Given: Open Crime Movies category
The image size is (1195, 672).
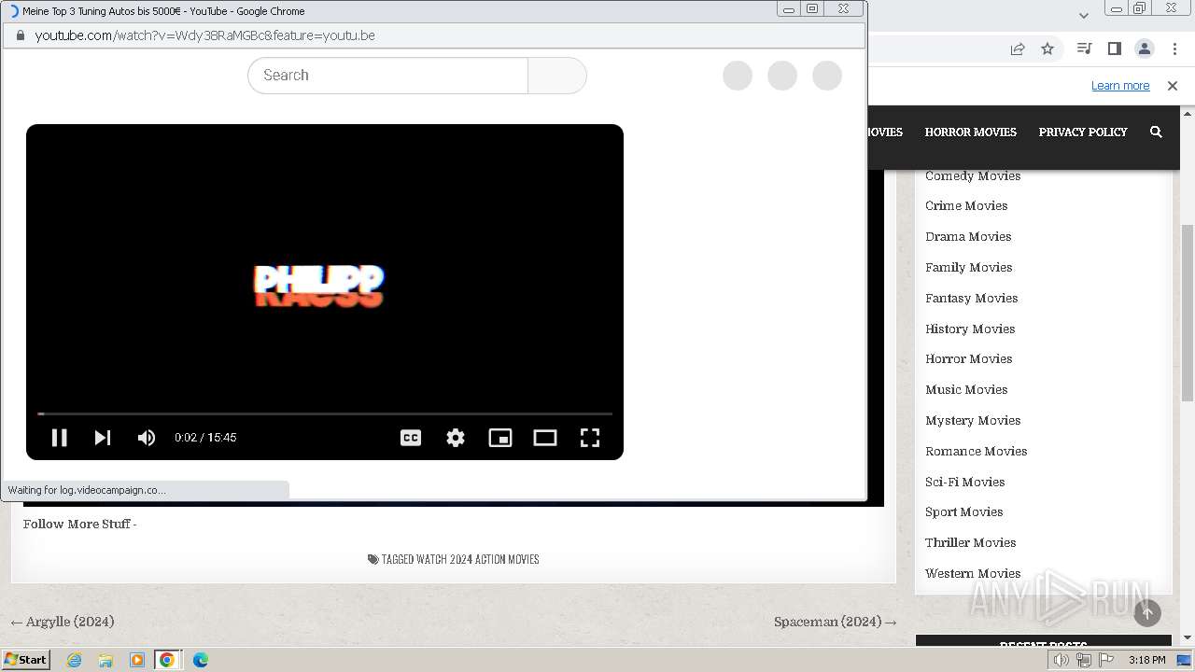Looking at the screenshot, I should coord(966,205).
